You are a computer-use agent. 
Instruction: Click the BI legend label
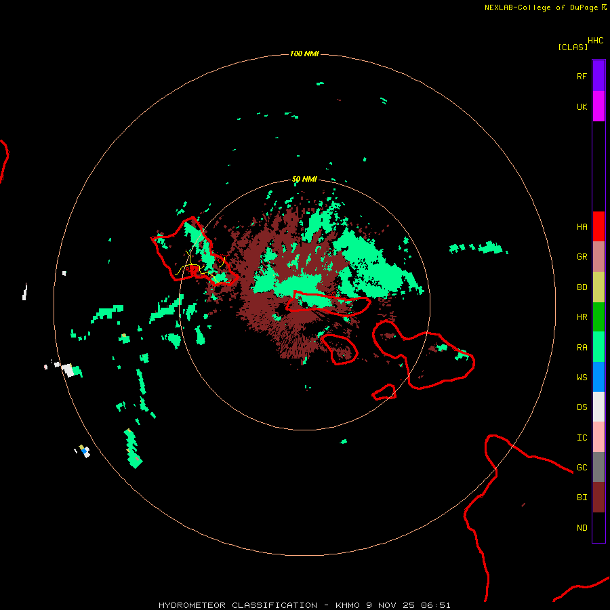582,497
